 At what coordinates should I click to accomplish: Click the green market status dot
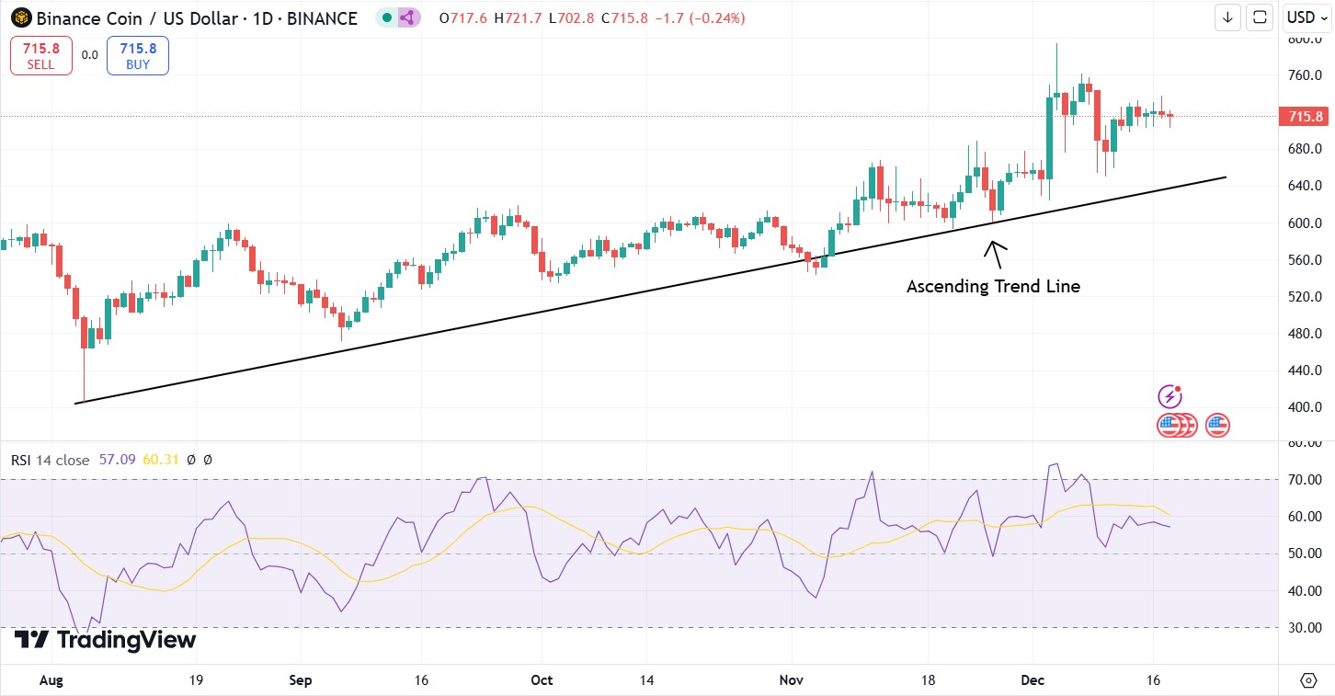tap(387, 17)
